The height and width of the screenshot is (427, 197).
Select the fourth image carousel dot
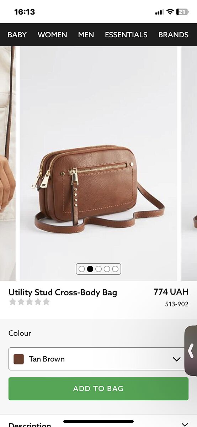click(107, 269)
